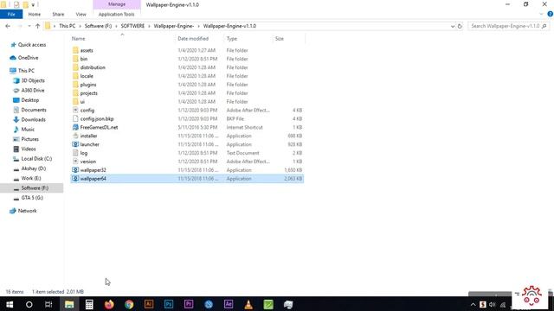
Task: Open 3D Objects in navigation pane
Action: click(x=33, y=80)
